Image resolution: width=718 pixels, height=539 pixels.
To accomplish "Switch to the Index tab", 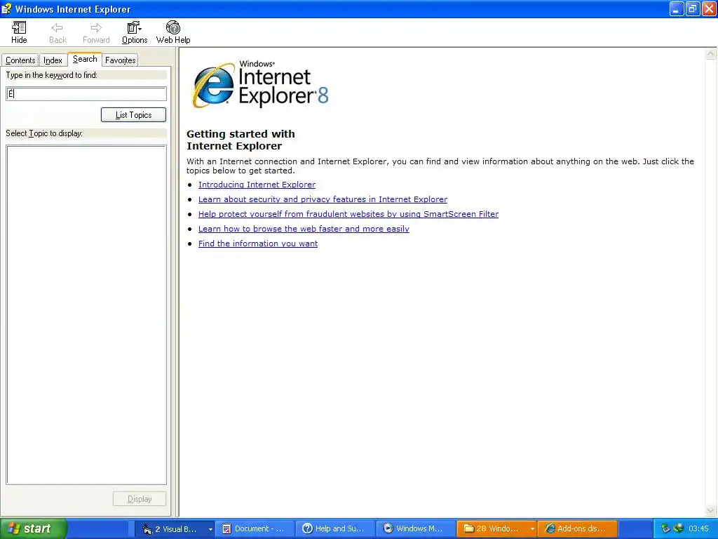I will coord(53,60).
